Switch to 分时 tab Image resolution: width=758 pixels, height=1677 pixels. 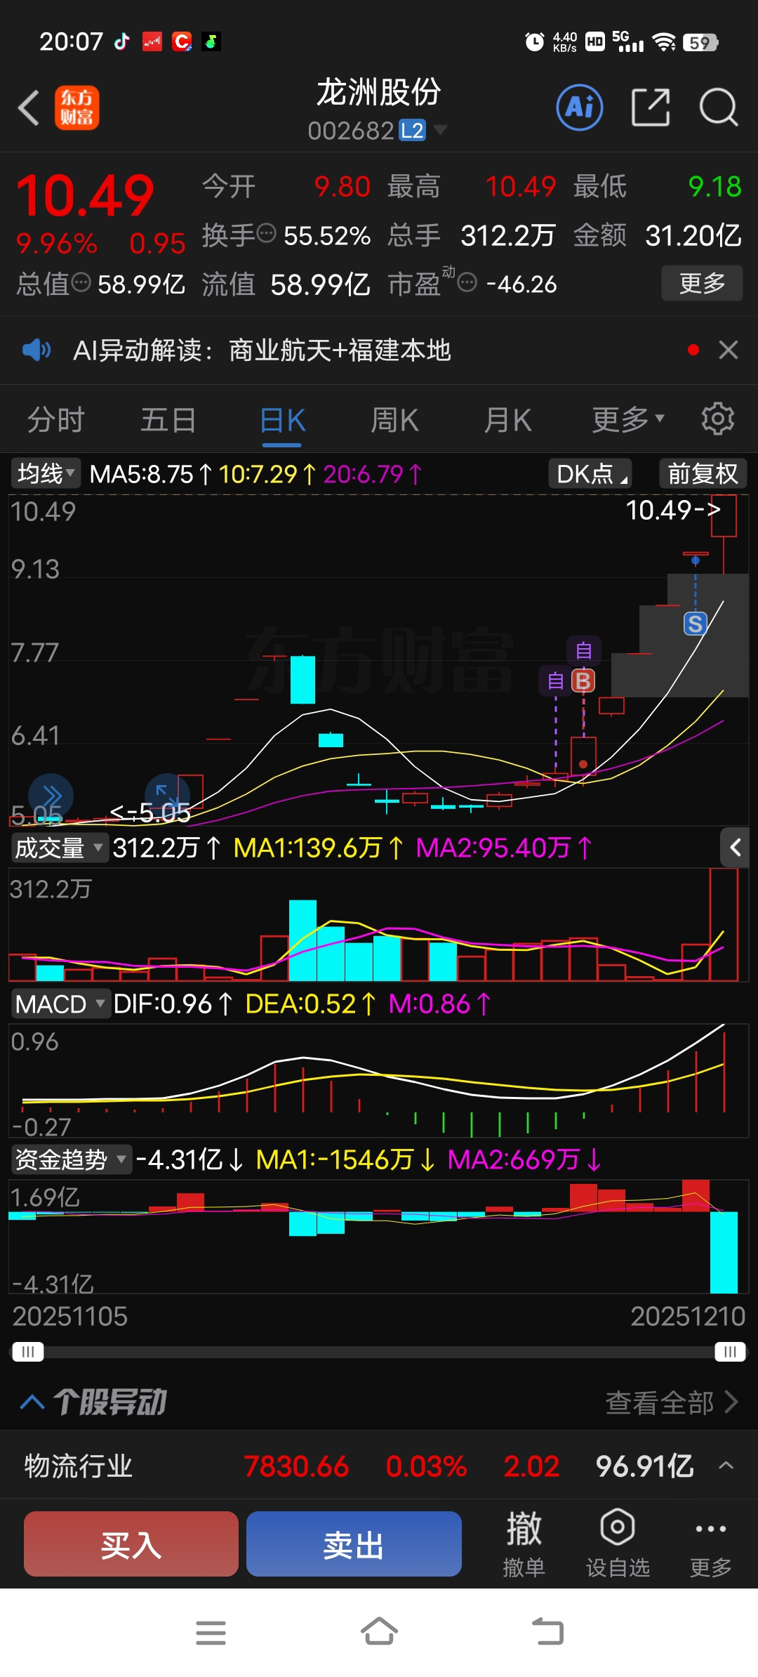[56, 420]
